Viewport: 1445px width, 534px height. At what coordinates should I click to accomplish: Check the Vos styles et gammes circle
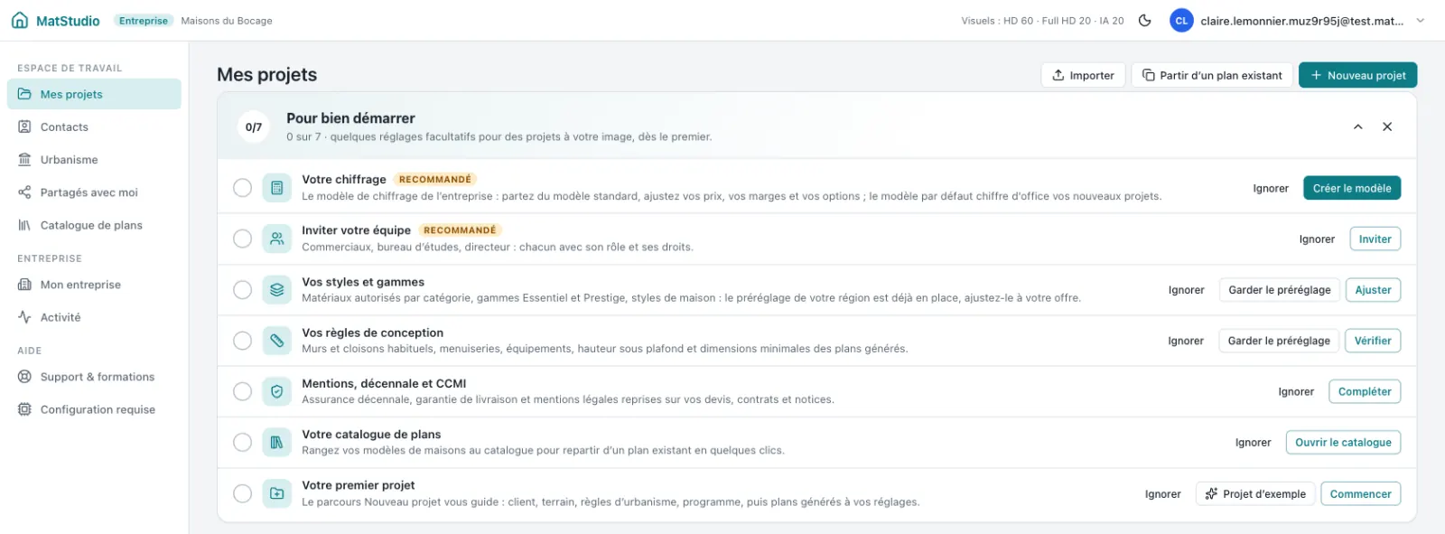point(242,290)
